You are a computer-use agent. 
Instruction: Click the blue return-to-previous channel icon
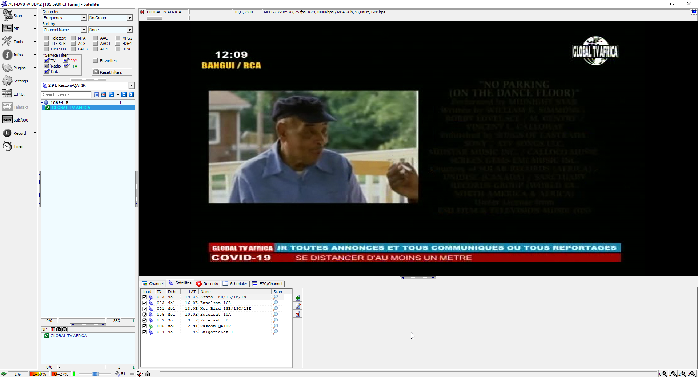[x=112, y=94]
